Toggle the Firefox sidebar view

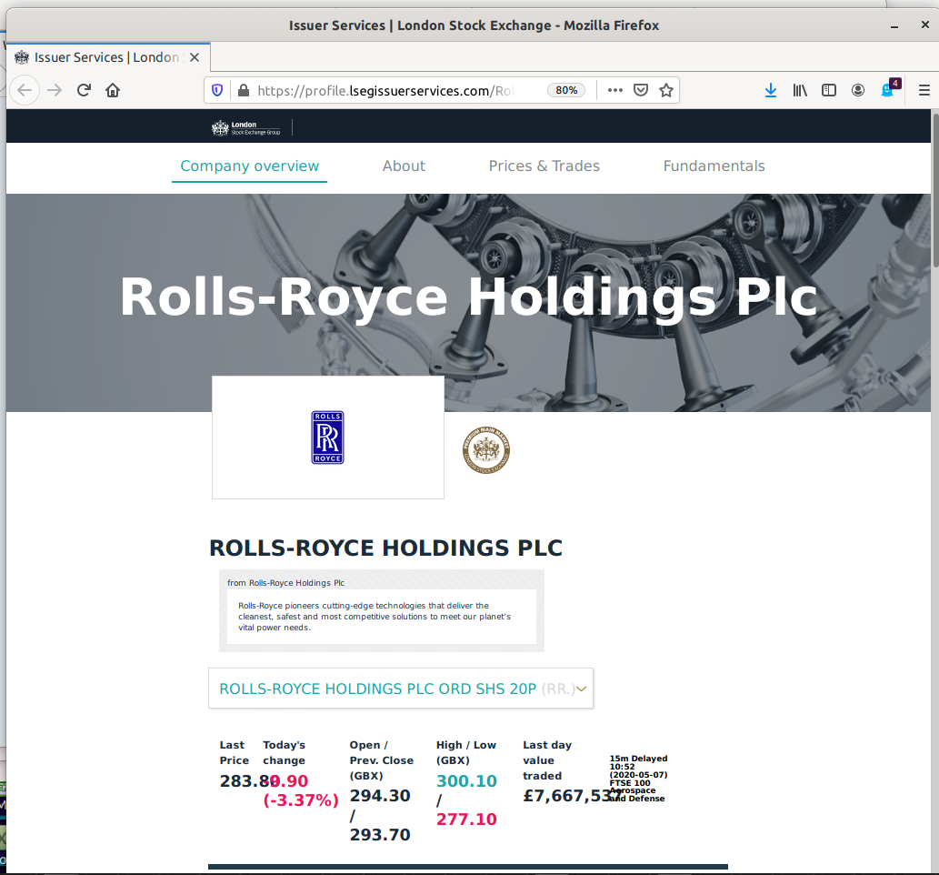click(829, 90)
